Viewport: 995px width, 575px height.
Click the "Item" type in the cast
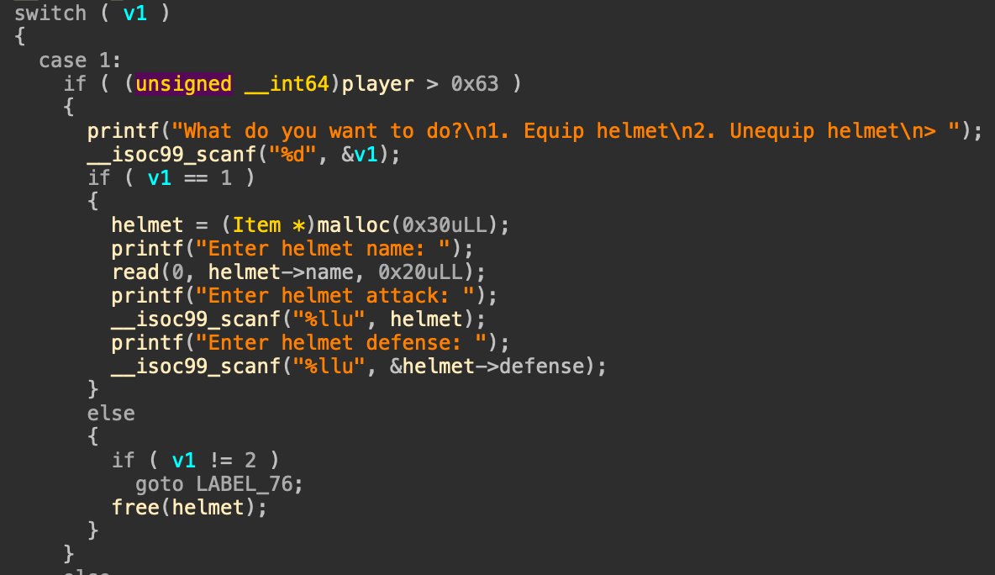point(257,225)
